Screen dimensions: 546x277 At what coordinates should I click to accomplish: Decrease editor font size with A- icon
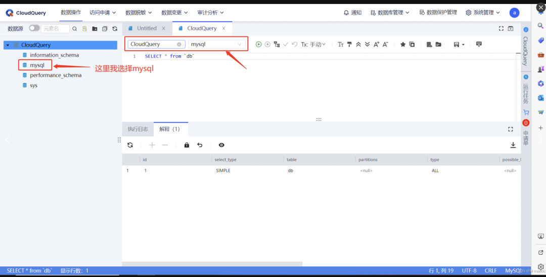tap(385, 44)
